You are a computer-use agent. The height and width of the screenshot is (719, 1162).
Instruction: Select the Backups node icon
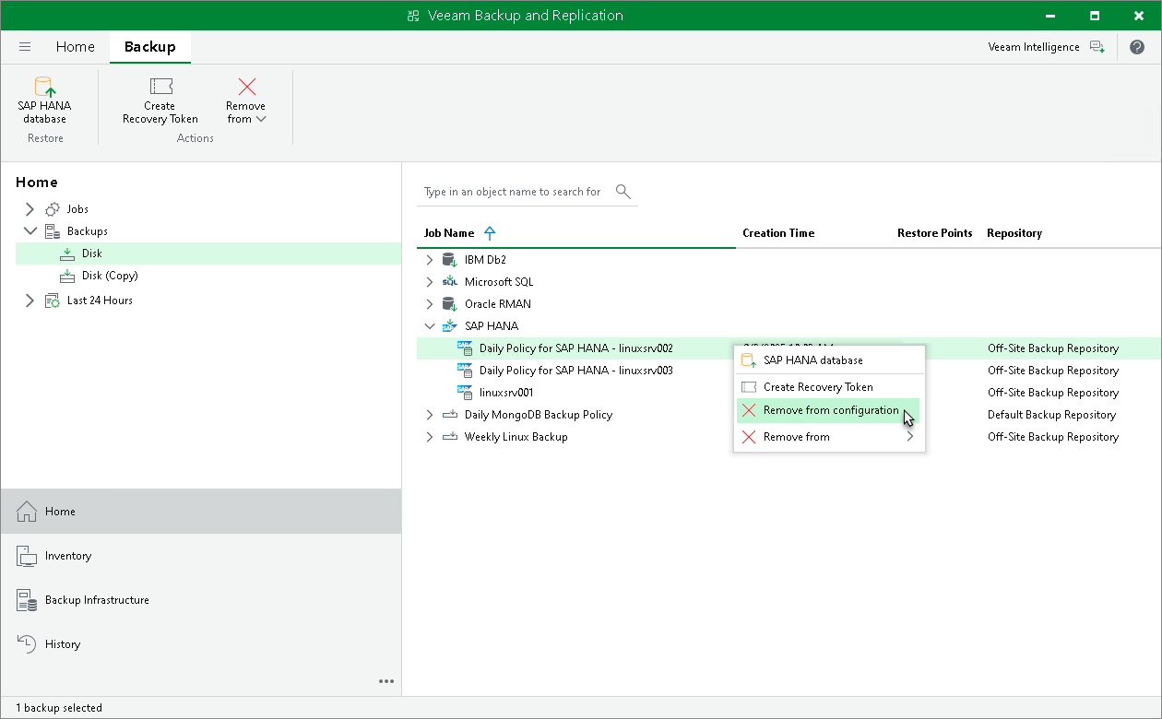click(53, 231)
